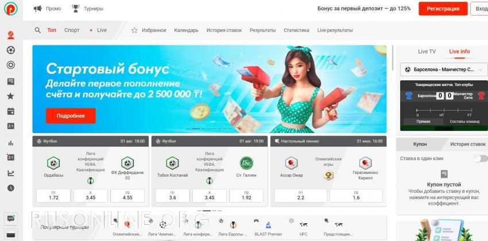Expand the Барселона - Манчестер match dropdown
Image resolution: width=488 pixels, height=241 pixels.
tap(444, 69)
